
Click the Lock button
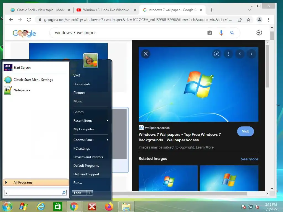click(79, 193)
